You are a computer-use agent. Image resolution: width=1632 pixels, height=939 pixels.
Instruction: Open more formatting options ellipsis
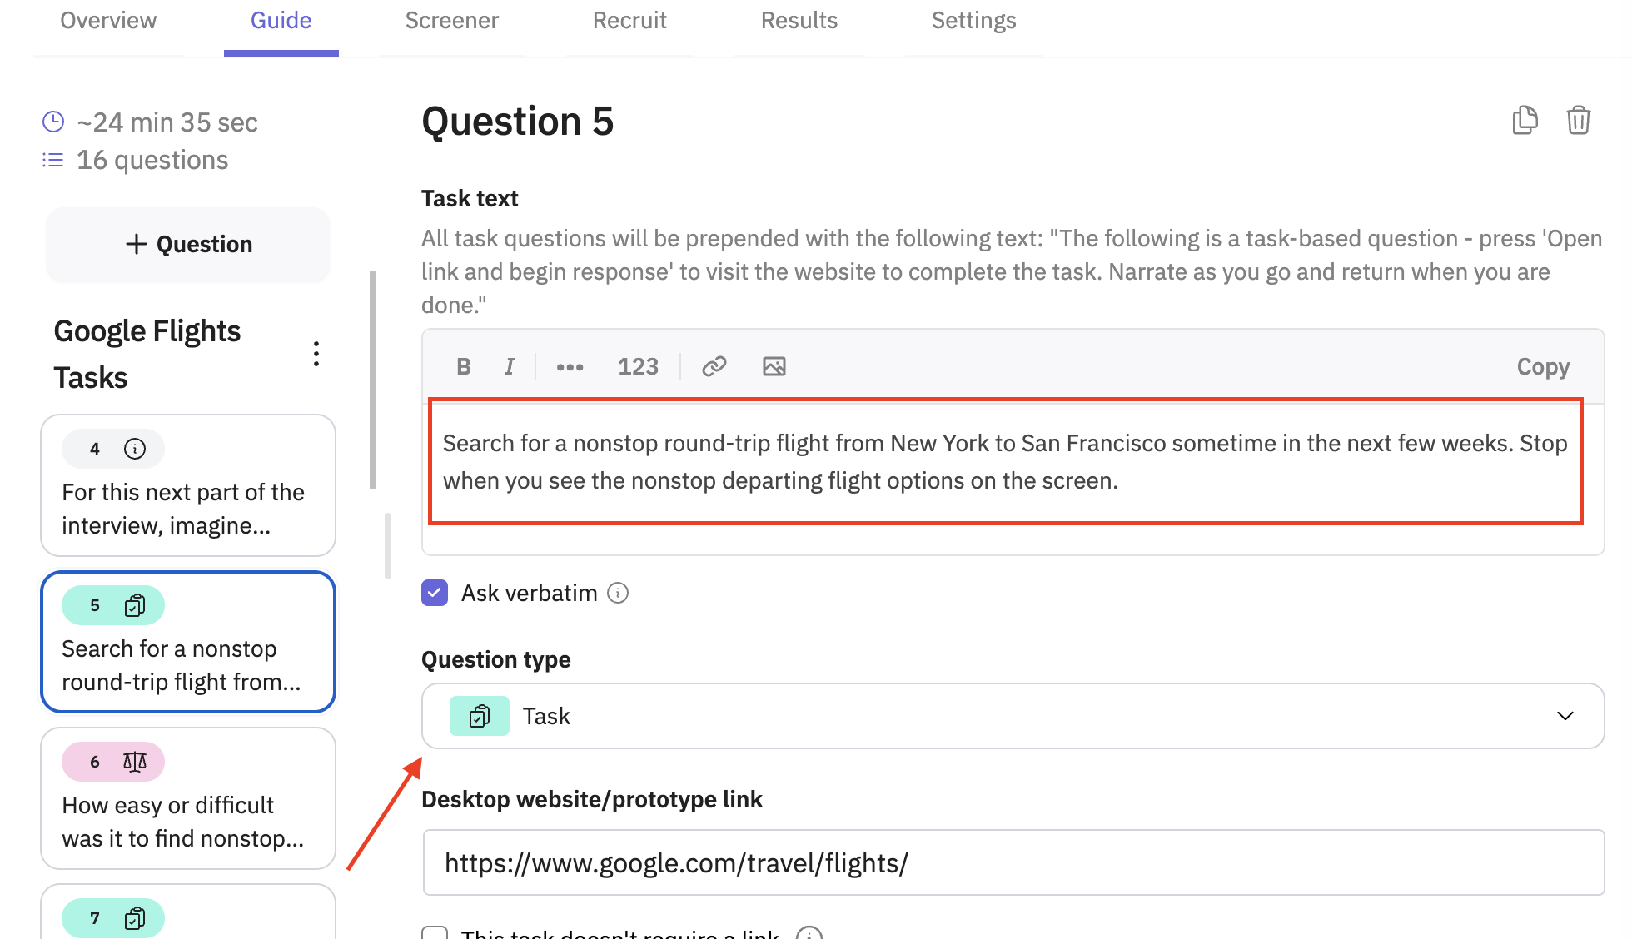pos(570,366)
